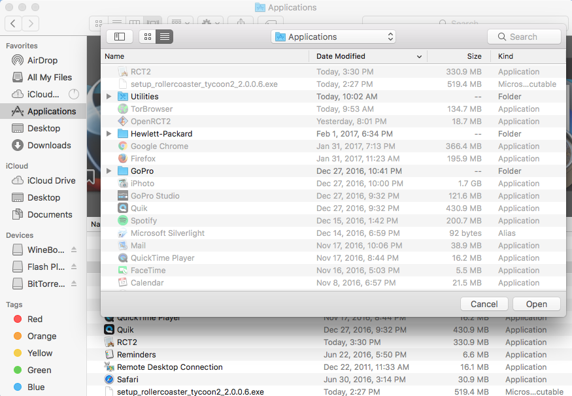Filter by the Blue tag
The height and width of the screenshot is (396, 572).
click(43, 387)
